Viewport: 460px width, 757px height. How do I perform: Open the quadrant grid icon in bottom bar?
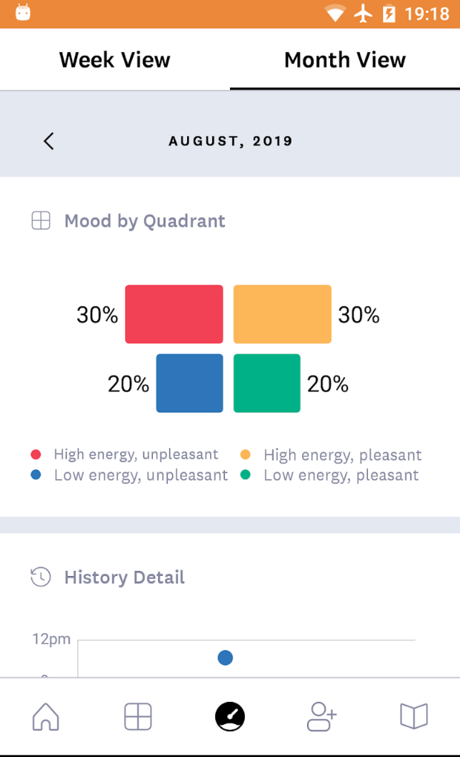tap(138, 716)
